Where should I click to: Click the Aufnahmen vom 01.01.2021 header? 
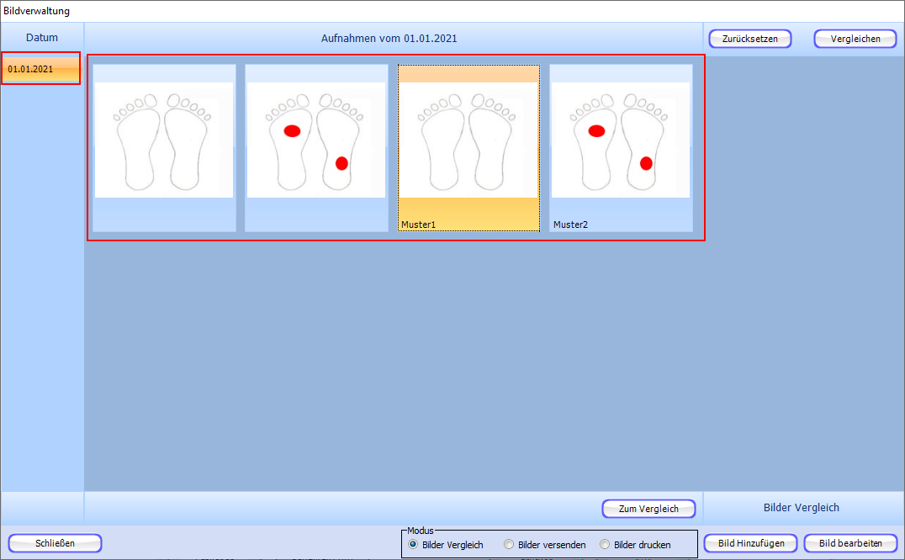click(389, 38)
